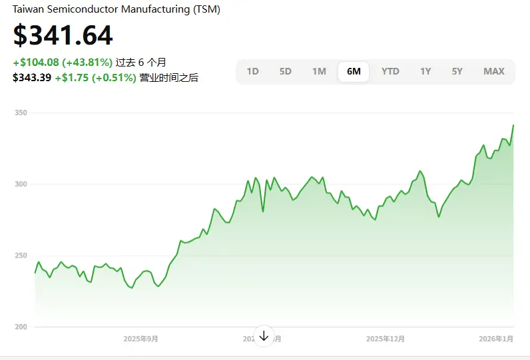The image size is (530, 360).
Task: Select the 5D time range tab
Action: pos(285,71)
